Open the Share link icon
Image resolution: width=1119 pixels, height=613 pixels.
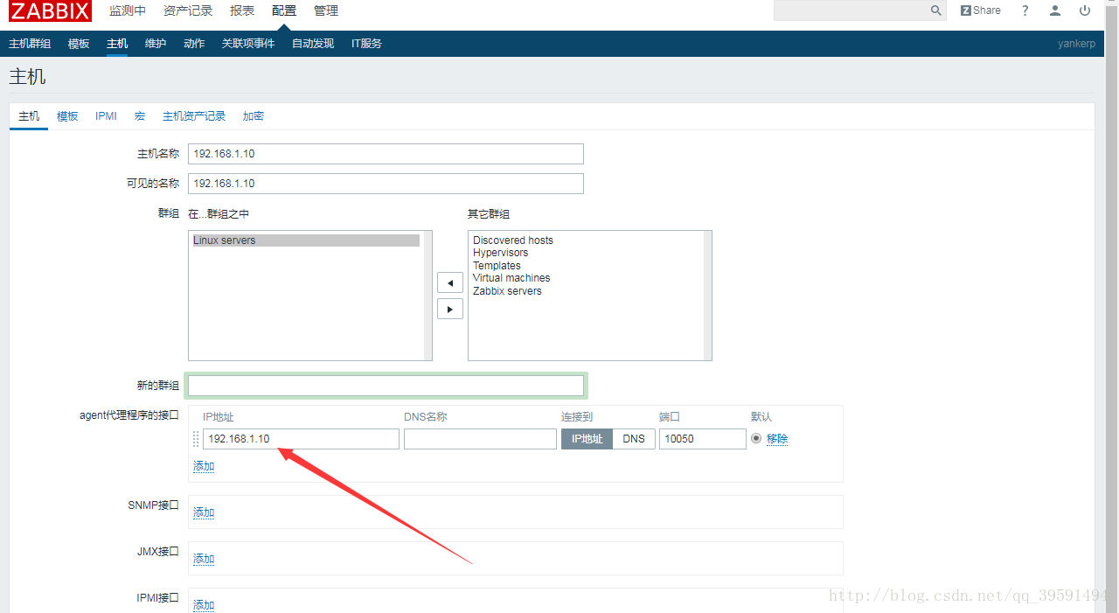(980, 10)
